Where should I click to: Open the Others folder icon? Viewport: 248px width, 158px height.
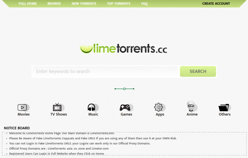[224, 107]
